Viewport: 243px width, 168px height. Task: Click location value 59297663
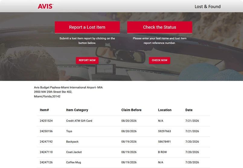pyautogui.click(x=165, y=131)
